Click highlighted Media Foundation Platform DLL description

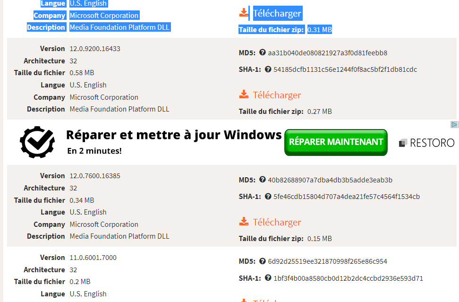point(120,27)
